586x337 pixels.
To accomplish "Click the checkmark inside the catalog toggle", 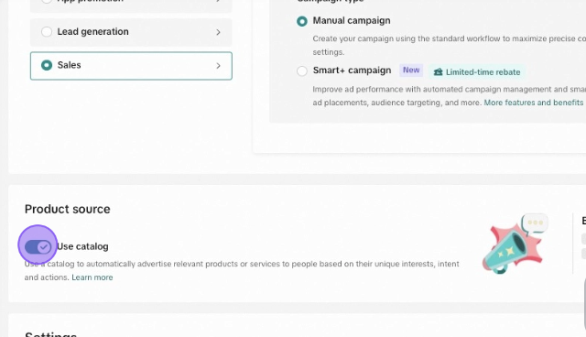I will pyautogui.click(x=44, y=247).
